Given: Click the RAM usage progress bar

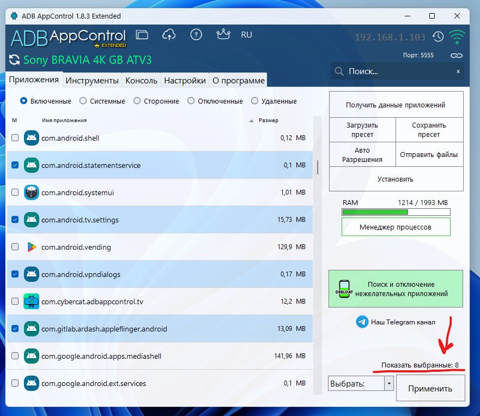Looking at the screenshot, I should coord(396,212).
